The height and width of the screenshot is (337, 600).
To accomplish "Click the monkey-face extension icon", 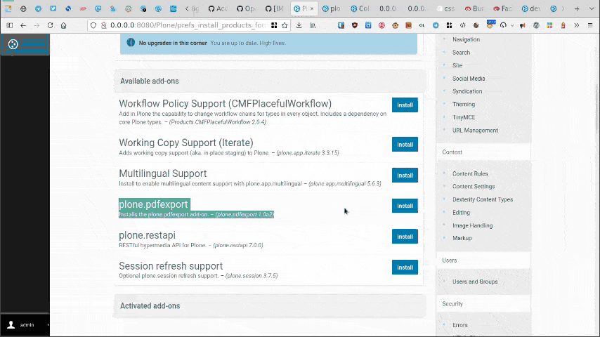I will pyautogui.click(x=396, y=25).
